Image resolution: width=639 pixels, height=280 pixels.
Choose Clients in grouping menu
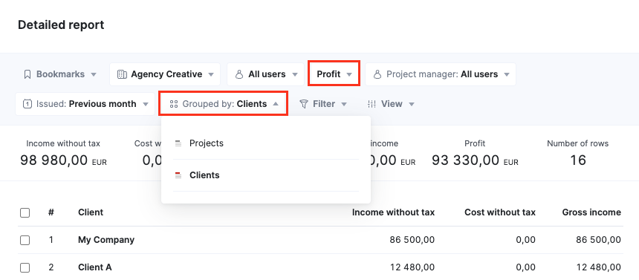pos(266,175)
